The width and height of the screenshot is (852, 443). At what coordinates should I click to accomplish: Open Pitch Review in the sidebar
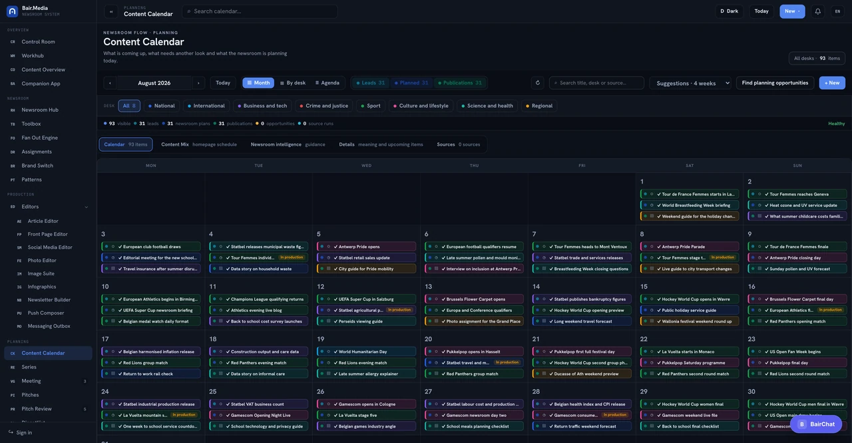[48, 409]
